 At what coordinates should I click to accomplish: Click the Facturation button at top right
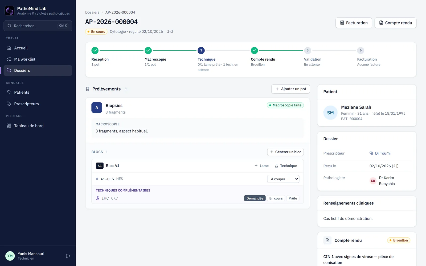point(354,23)
